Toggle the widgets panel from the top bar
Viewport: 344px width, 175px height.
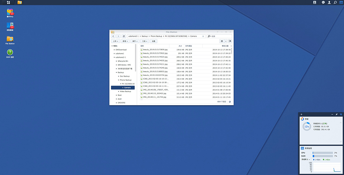[341, 2]
